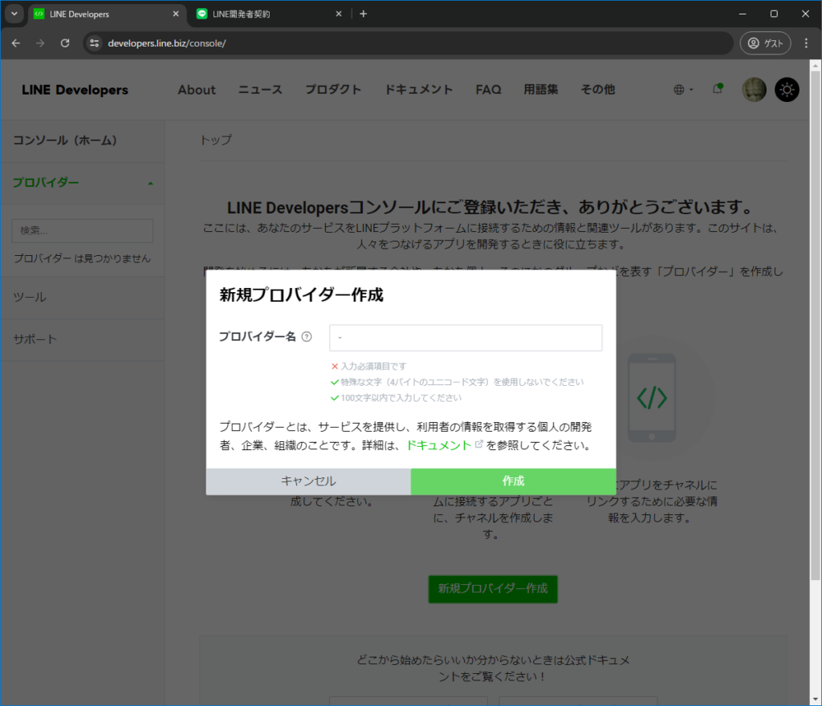
Task: Open the language globe dropdown
Action: pyautogui.click(x=683, y=90)
